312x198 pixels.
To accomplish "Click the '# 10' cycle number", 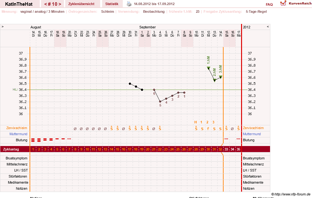I will [52, 4].
